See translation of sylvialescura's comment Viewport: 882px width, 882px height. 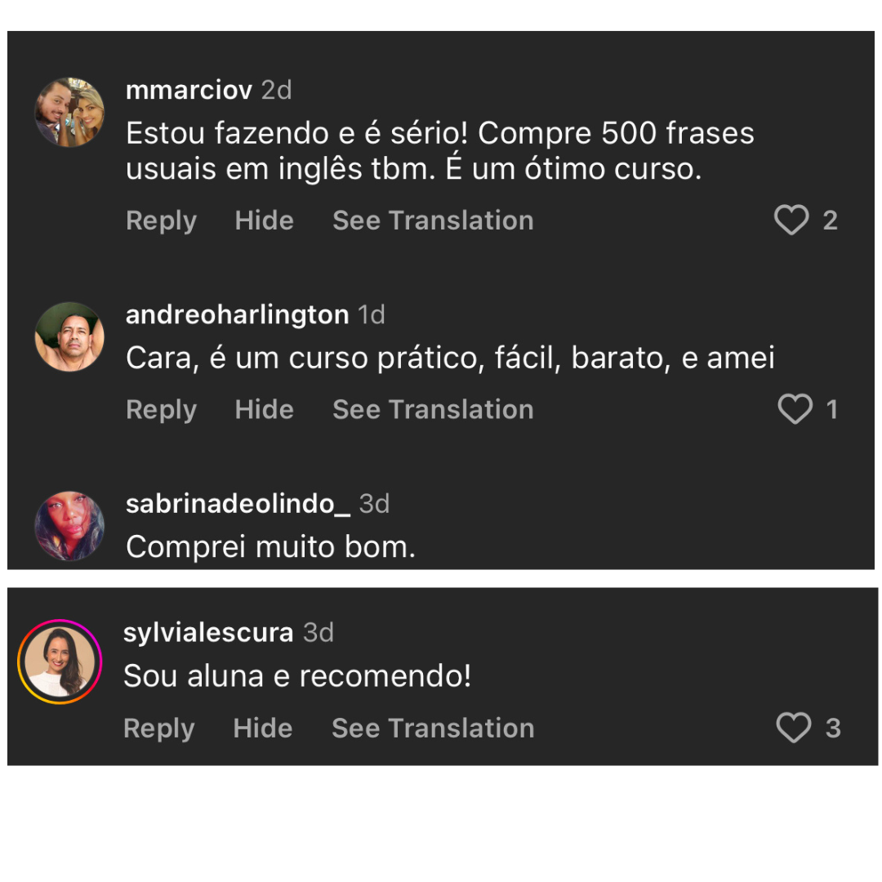(x=433, y=728)
